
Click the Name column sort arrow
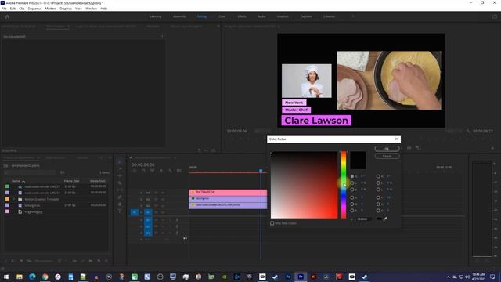click(23, 181)
